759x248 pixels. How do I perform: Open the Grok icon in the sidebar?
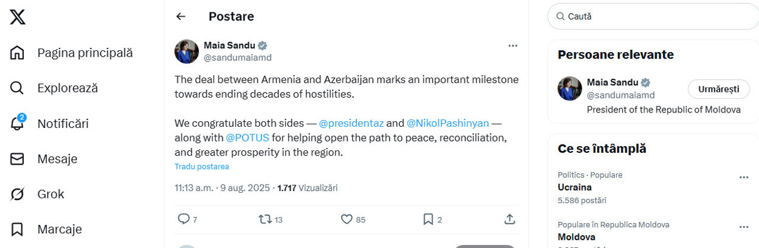[x=18, y=194]
